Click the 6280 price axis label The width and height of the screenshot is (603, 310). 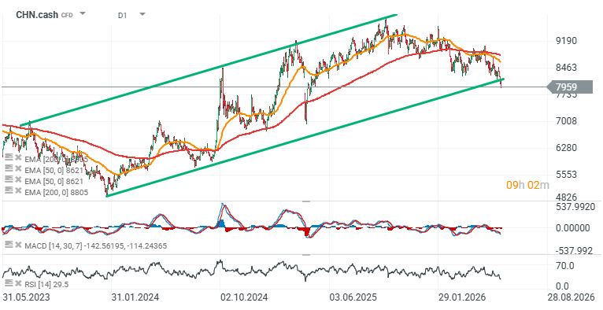point(567,147)
